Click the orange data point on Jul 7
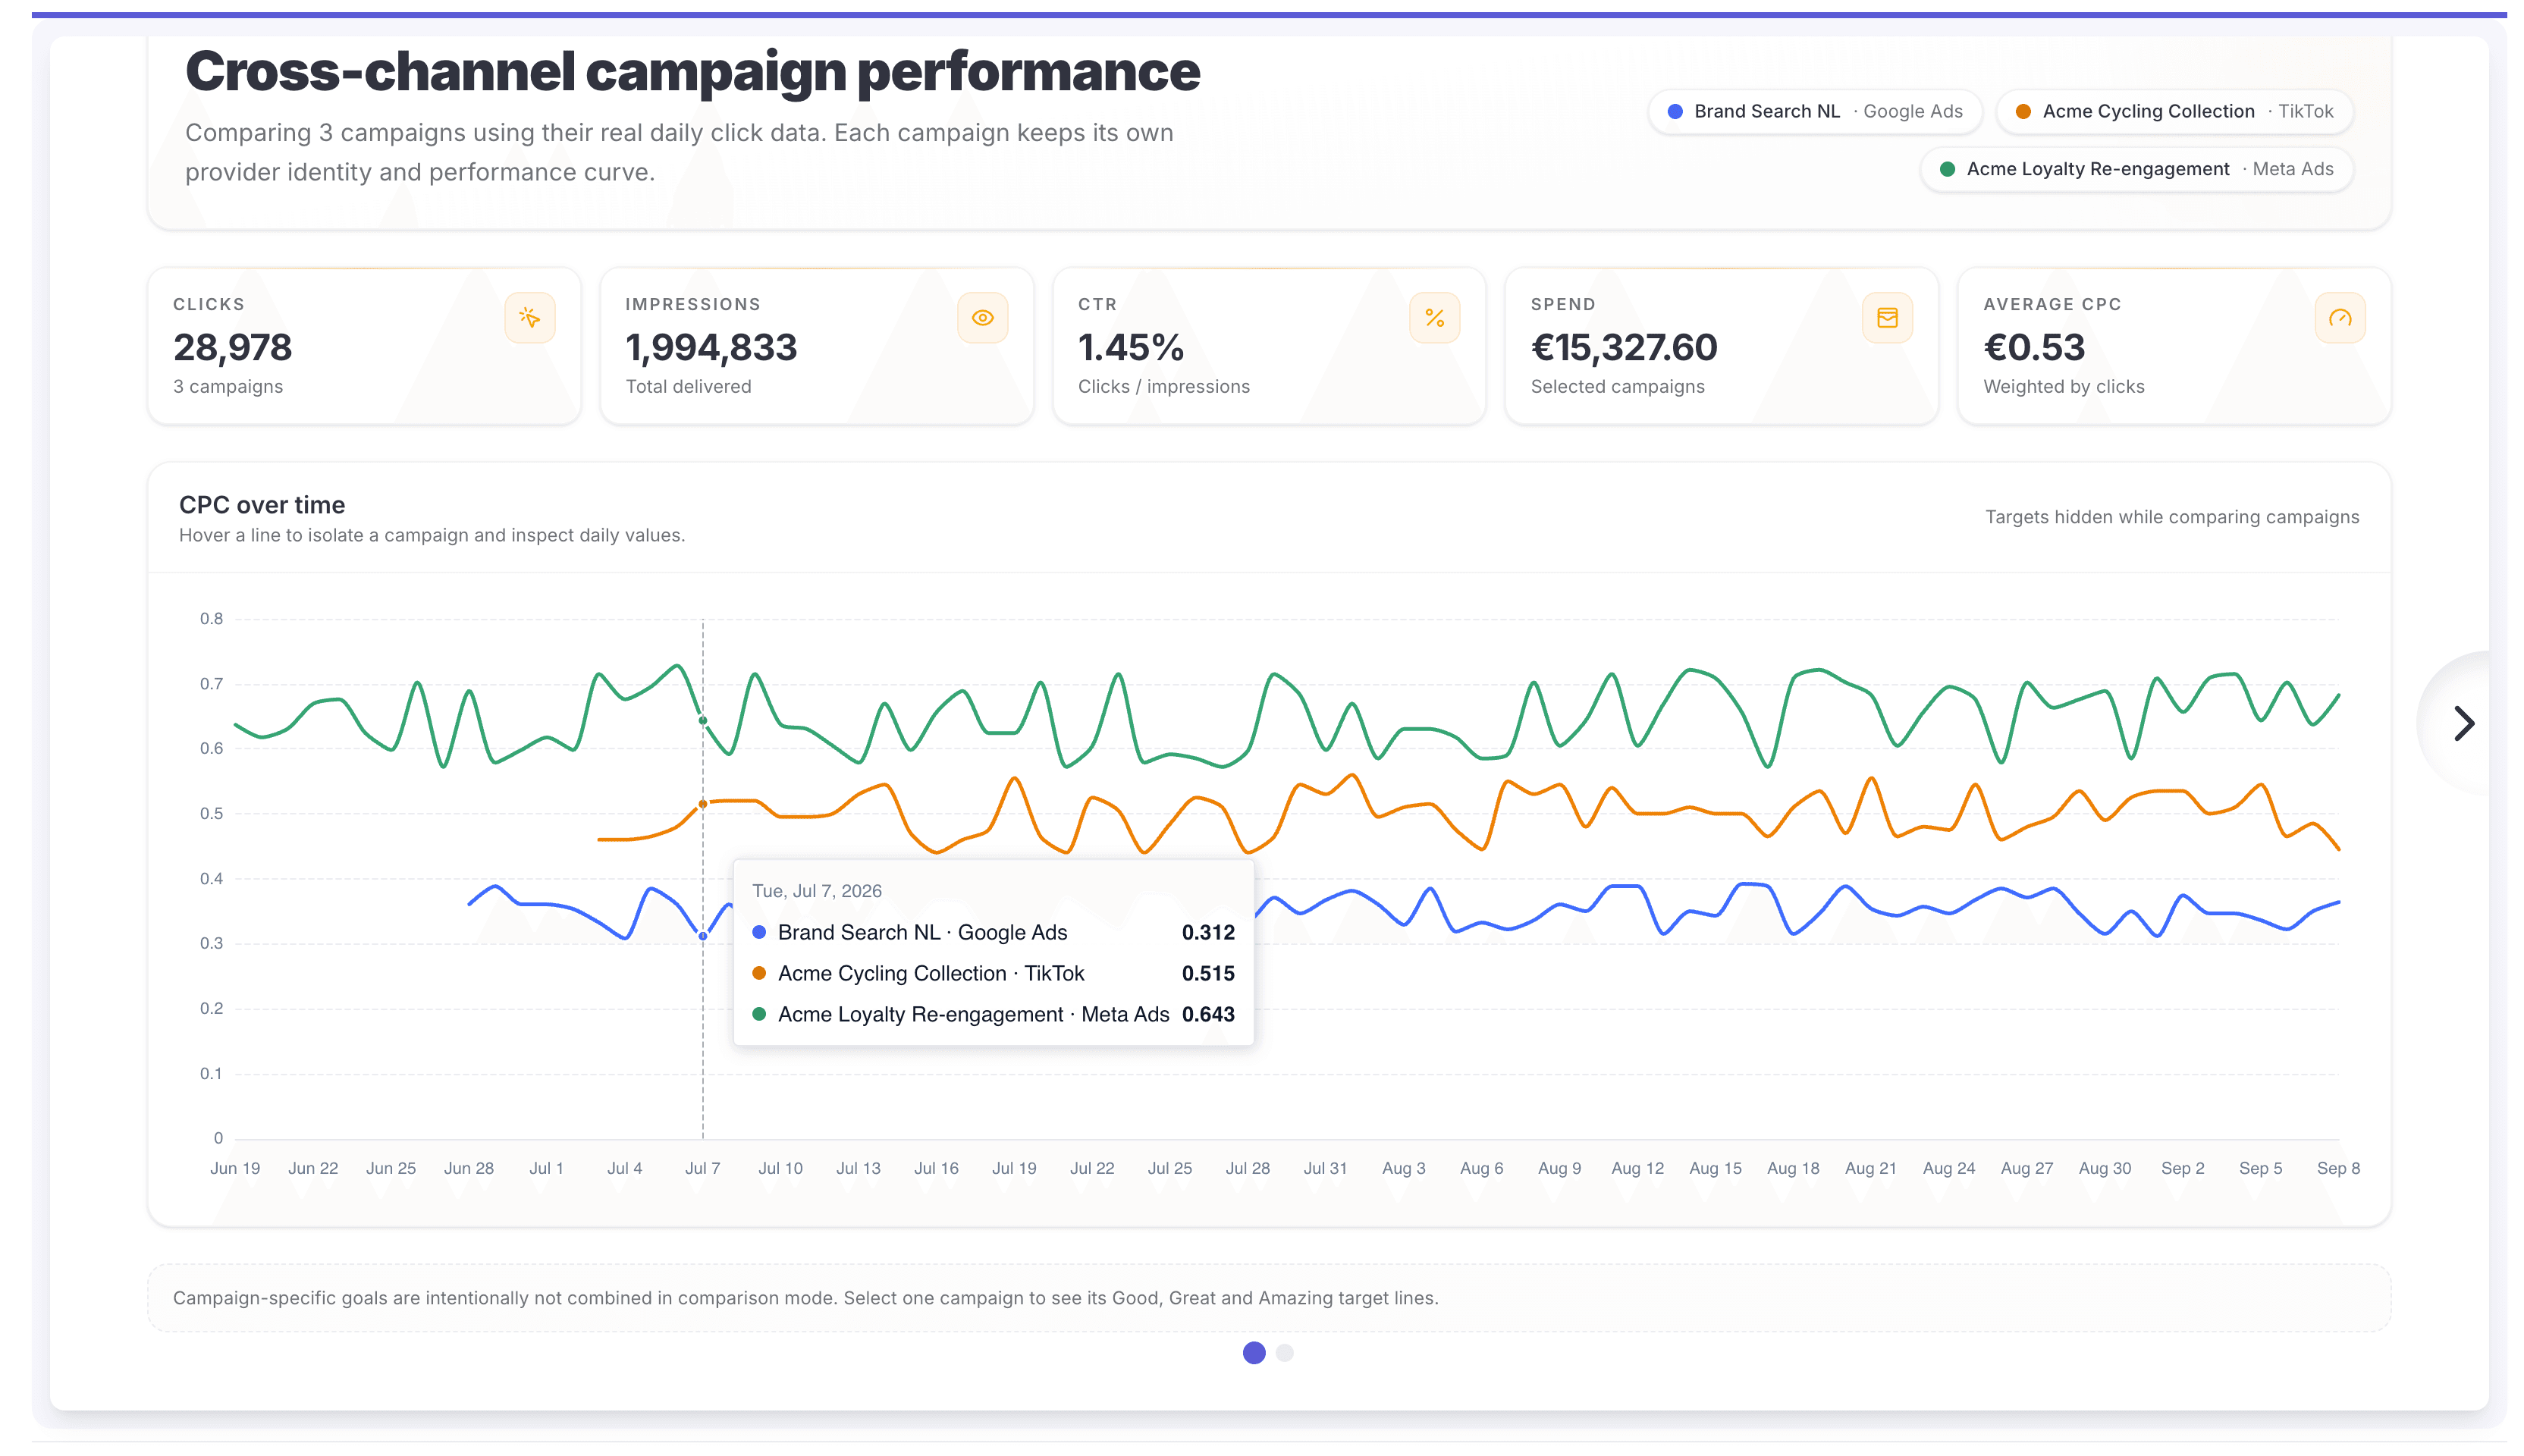The image size is (2524, 1456). point(703,804)
